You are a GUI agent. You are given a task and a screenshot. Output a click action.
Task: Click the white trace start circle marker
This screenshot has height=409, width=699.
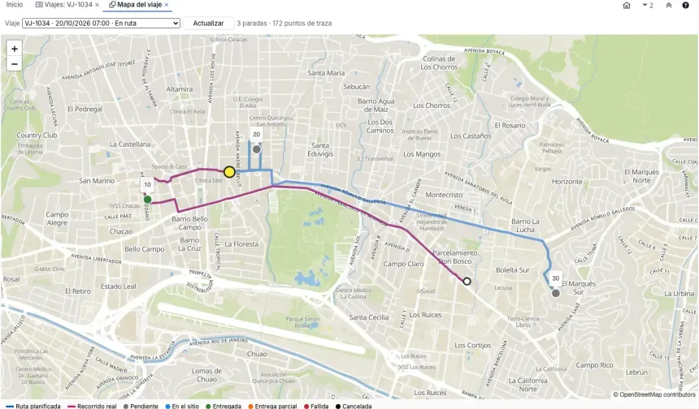(467, 282)
